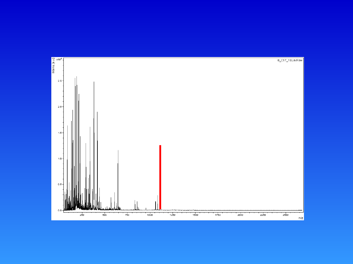The height and width of the screenshot is (264, 353).
Task: Click the 2.5 intensity axis label
Action: [60, 81]
